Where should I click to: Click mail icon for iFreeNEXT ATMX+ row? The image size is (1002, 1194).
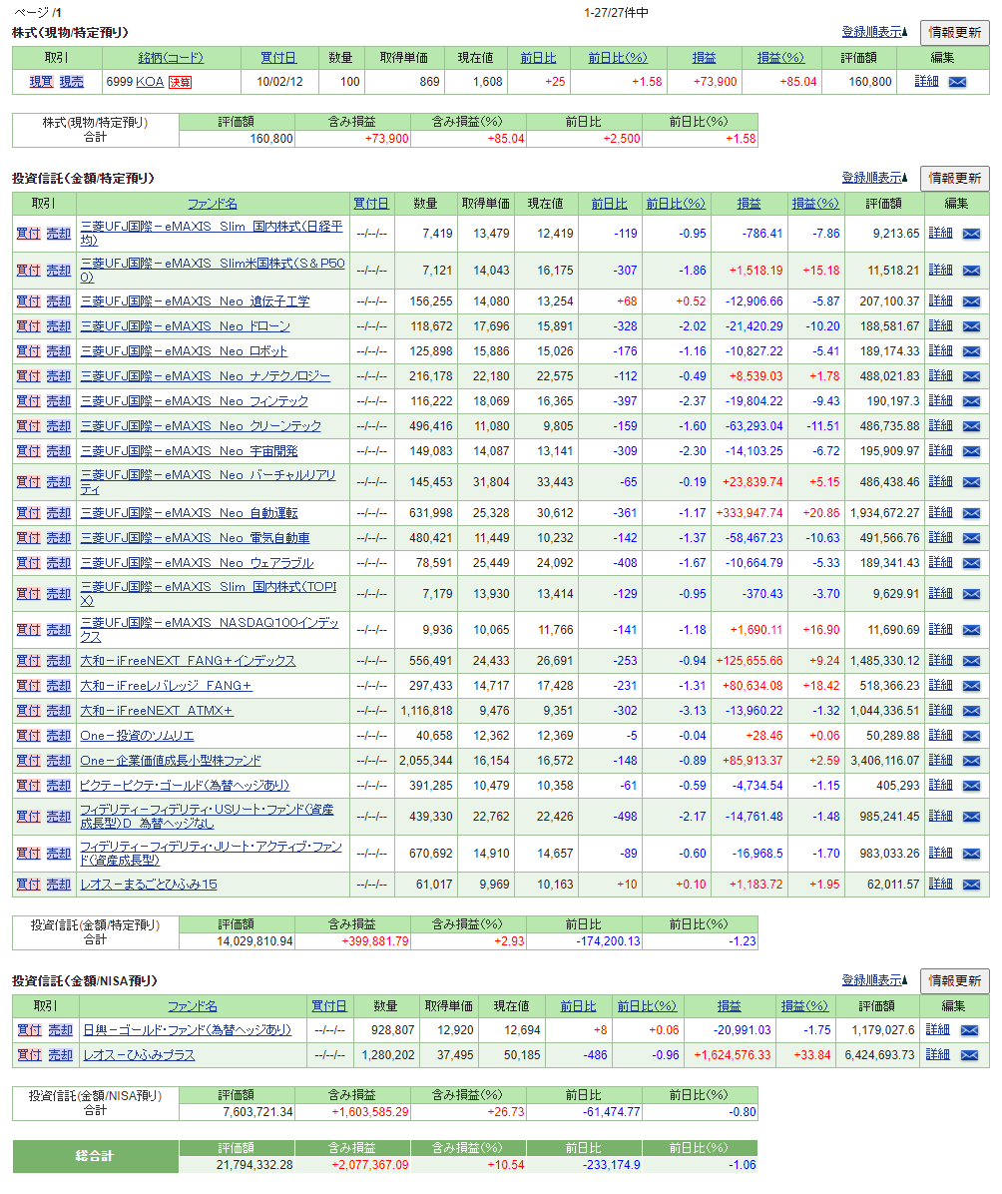click(971, 711)
